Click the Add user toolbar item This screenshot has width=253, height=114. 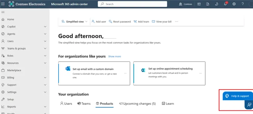coord(99,21)
